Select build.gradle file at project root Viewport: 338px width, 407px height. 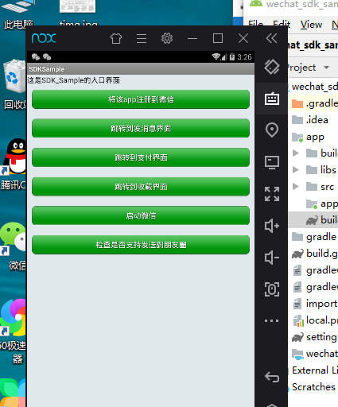coord(315,254)
